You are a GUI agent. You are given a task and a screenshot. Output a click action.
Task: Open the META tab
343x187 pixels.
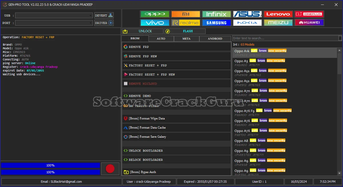click(x=186, y=38)
